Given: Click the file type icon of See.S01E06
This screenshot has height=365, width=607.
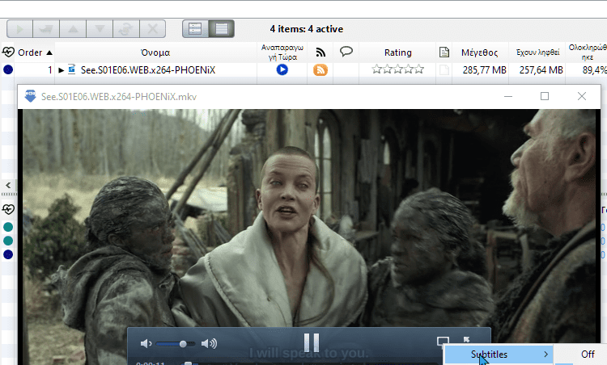Looking at the screenshot, I should click(71, 69).
